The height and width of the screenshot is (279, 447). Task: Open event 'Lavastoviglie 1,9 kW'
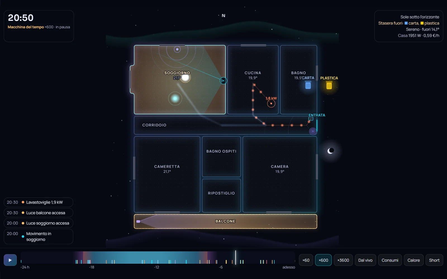pos(39,202)
